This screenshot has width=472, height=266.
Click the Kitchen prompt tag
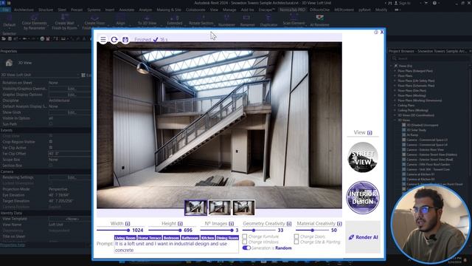208,238
